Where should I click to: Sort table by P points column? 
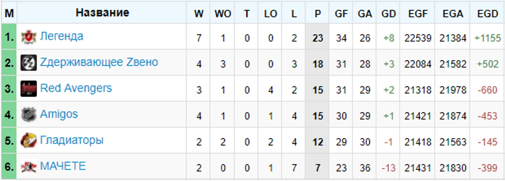[x=318, y=13]
